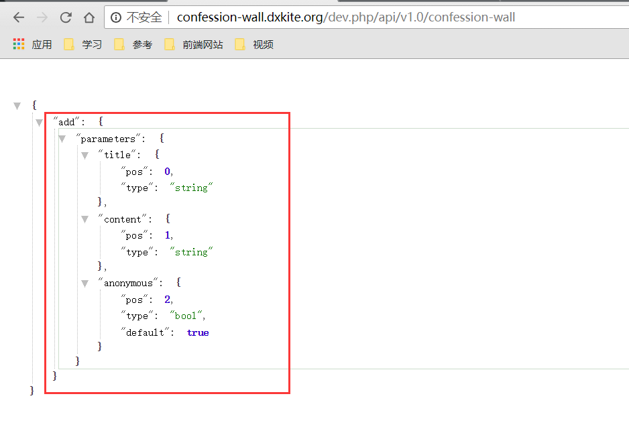Collapse the "title" node
The image size is (629, 437).
coord(85,155)
